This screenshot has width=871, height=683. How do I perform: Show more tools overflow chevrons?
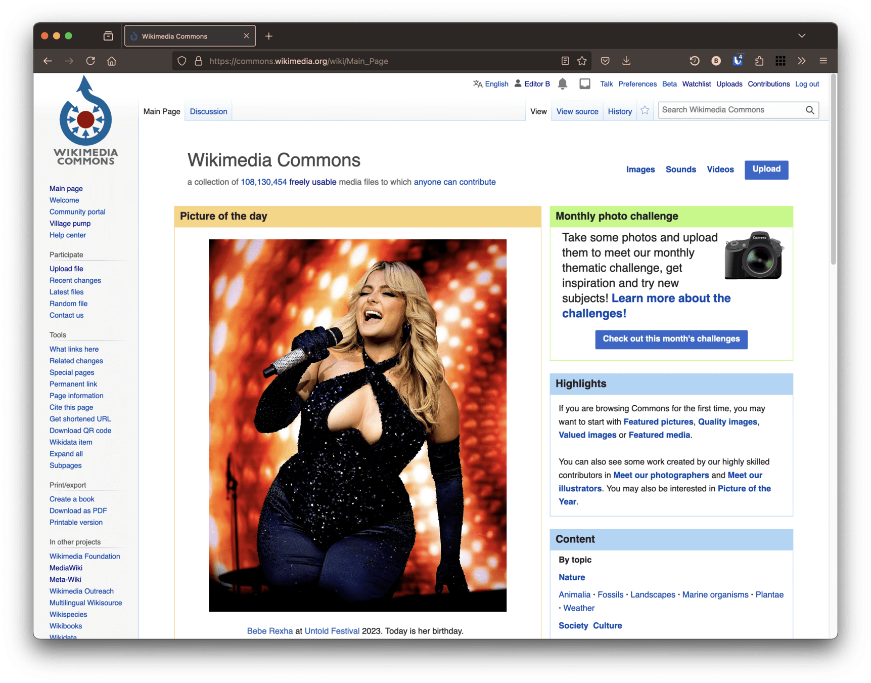[x=802, y=61]
